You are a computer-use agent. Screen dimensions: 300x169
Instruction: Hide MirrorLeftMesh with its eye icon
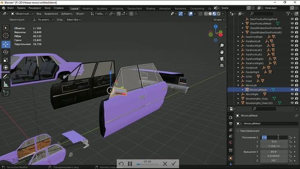[x=292, y=90]
